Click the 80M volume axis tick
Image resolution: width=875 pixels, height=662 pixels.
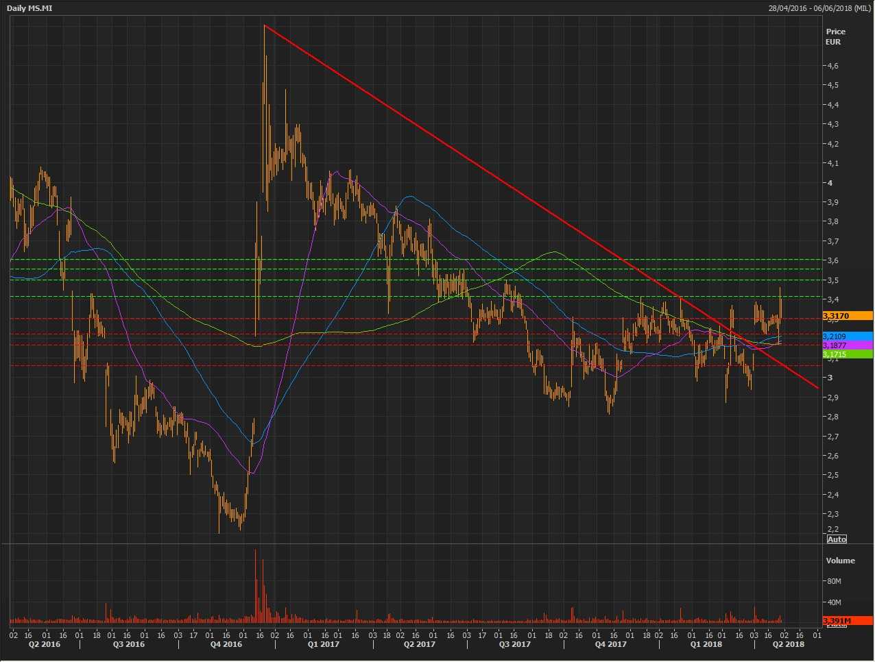(x=834, y=581)
